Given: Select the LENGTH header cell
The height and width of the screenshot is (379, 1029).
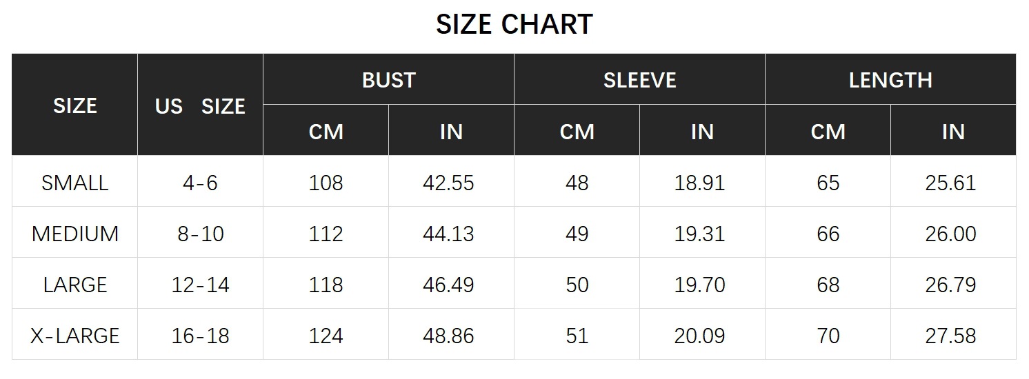Looking at the screenshot, I should (890, 80).
